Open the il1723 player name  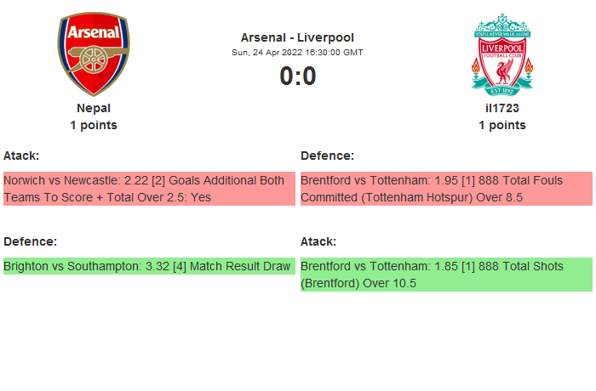[x=502, y=108]
